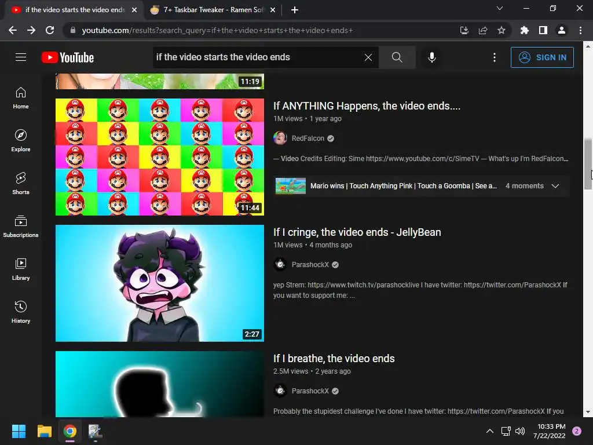The width and height of the screenshot is (593, 445).
Task: Reload the page
Action: [50, 30]
